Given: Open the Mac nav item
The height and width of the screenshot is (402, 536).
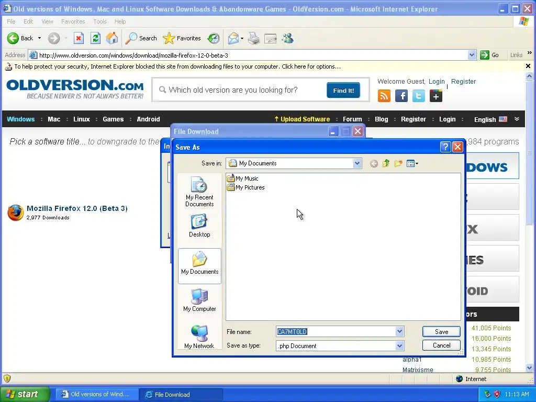Looking at the screenshot, I should pyautogui.click(x=54, y=119).
